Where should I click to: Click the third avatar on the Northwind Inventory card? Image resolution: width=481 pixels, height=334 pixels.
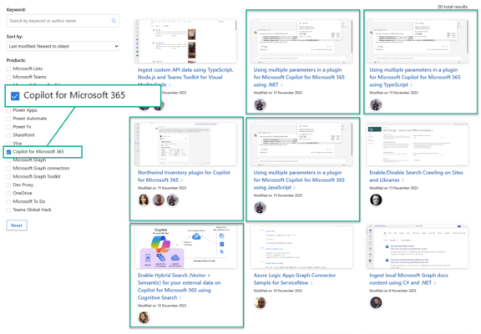(172, 200)
